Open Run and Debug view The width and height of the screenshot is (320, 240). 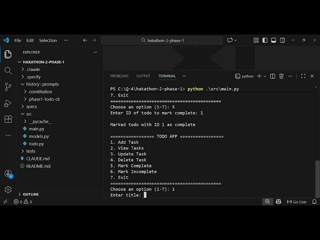pos(8,103)
